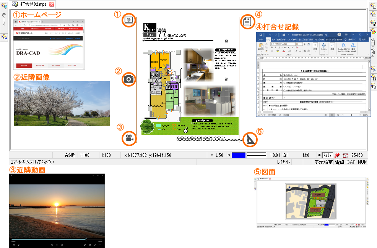Click the cherry blossom neighborhood image
Screen dimensions: 377x248
(62, 104)
